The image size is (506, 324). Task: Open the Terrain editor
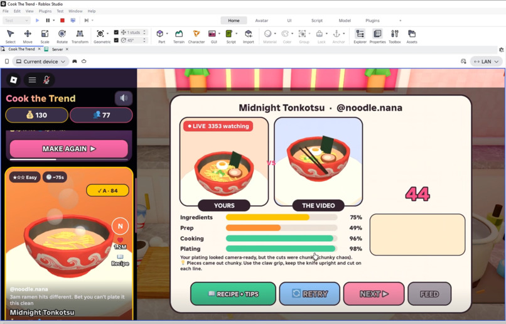[179, 36]
